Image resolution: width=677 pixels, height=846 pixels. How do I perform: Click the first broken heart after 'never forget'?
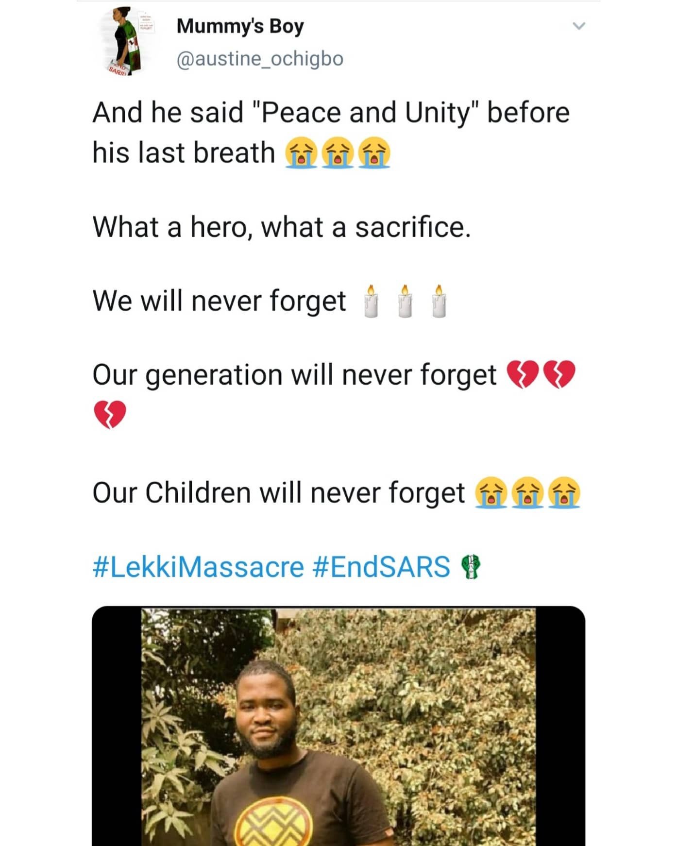click(x=523, y=374)
